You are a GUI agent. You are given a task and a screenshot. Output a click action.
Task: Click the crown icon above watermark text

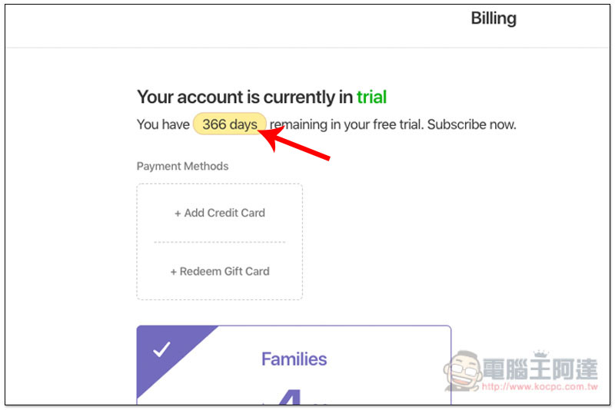[x=541, y=354]
